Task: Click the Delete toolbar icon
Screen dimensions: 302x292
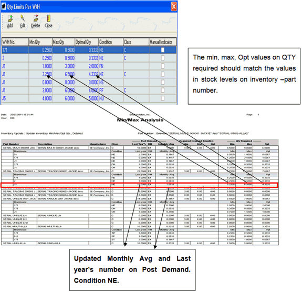Action: coord(36,18)
